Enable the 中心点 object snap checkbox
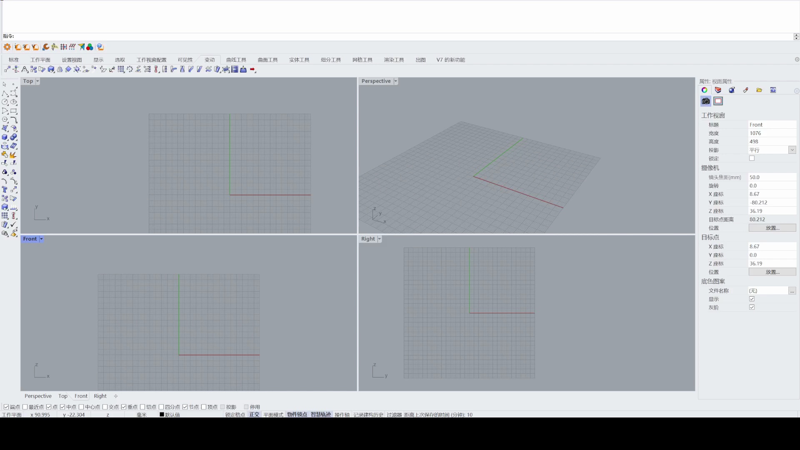Screen dimensions: 800x450 (x=81, y=407)
